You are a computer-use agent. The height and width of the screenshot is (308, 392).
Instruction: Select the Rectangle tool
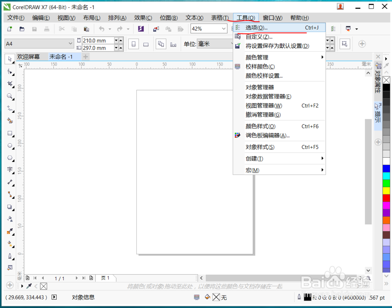tap(10, 133)
